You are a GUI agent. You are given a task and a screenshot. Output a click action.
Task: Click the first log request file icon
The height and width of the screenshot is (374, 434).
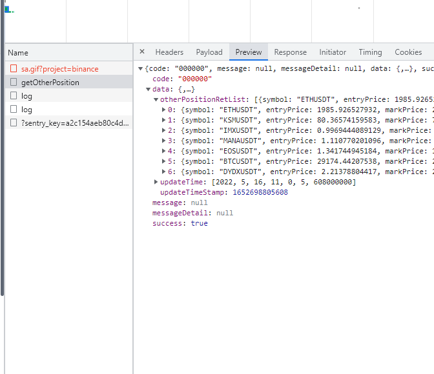14,95
